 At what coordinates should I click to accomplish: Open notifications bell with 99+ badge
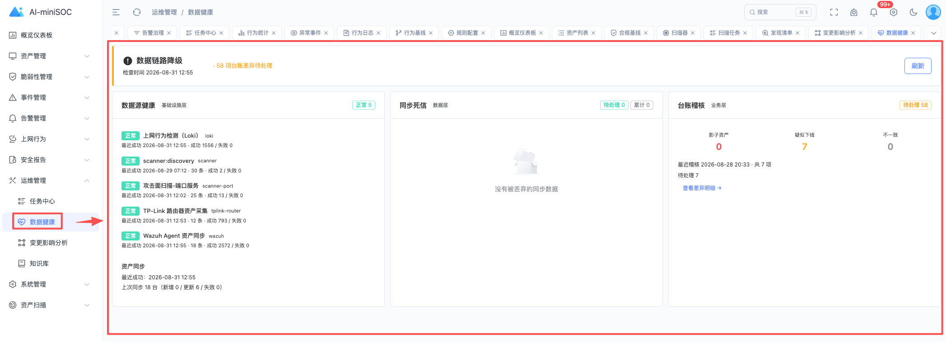[x=874, y=12]
